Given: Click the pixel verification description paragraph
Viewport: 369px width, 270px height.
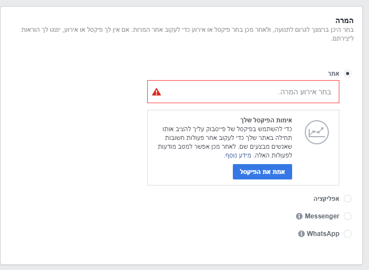Looking at the screenshot, I should coord(225,142).
